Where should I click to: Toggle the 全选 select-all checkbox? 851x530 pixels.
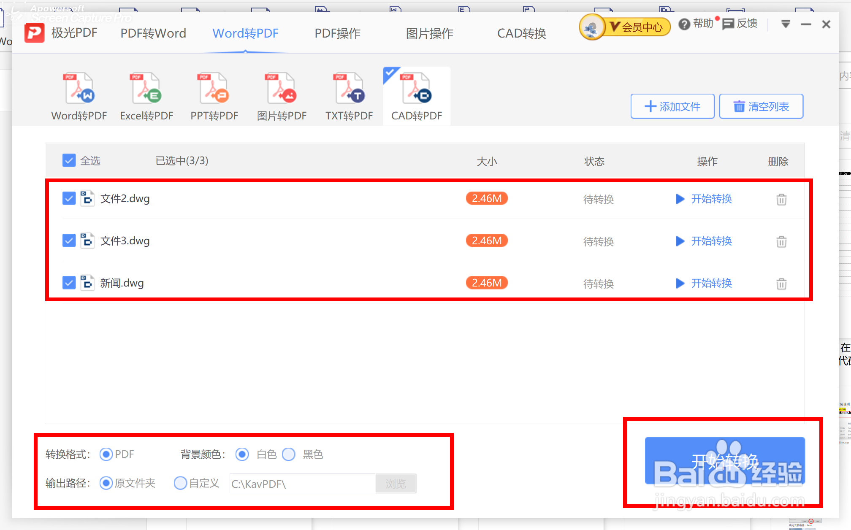pyautogui.click(x=69, y=160)
